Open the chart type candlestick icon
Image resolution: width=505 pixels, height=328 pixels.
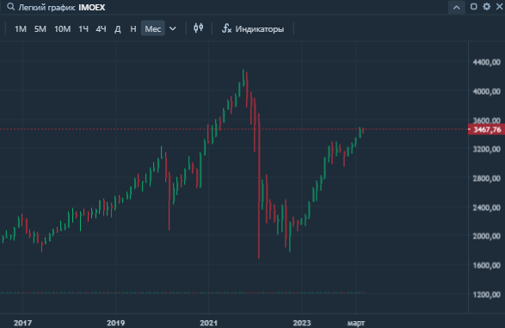coord(199,28)
